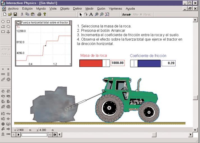This screenshot has width=200, height=143.
Task: Select the Polygon body tool
Action: (3, 27)
